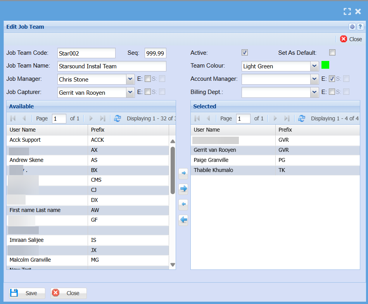Viewport: 368px width, 304px height.
Task: Click the bottom Close button
Action: click(68, 293)
